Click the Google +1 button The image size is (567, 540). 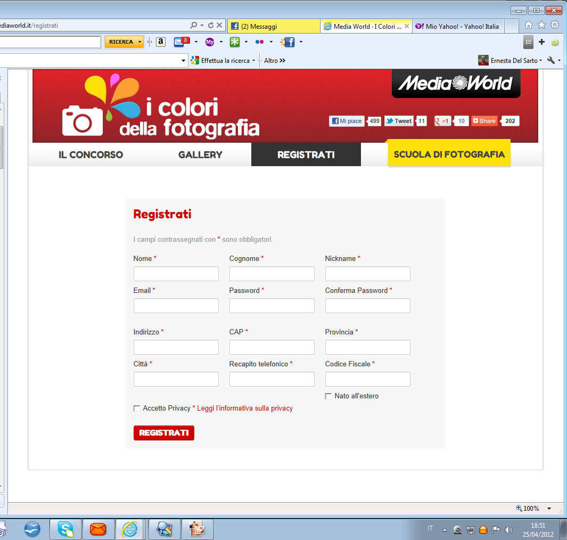coord(441,121)
